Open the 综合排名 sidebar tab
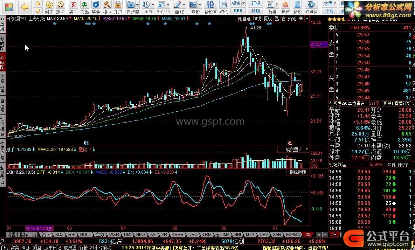Image resolution: width=415 pixels, height=250 pixels. point(2,127)
